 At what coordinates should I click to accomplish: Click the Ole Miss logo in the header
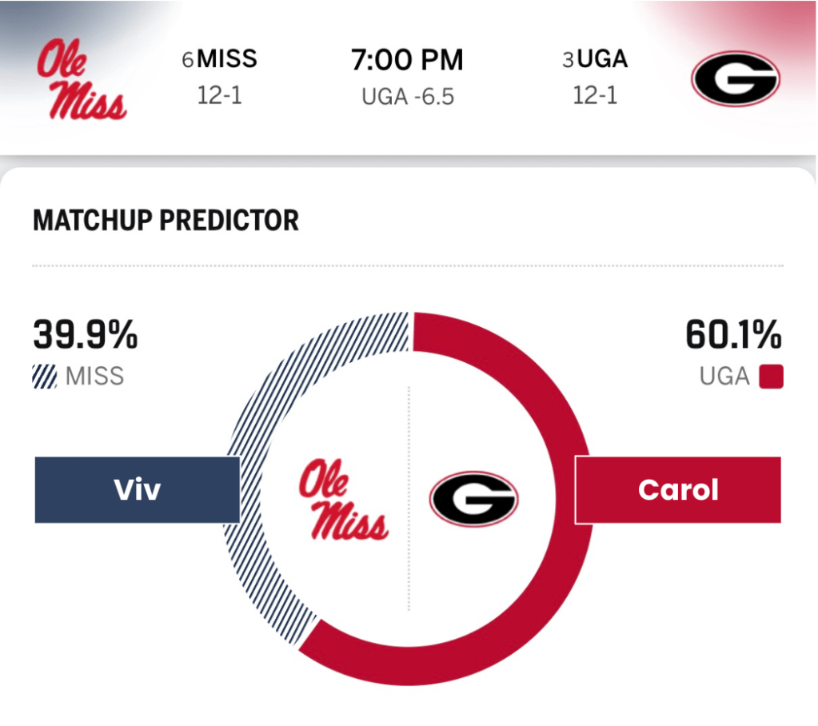83,80
